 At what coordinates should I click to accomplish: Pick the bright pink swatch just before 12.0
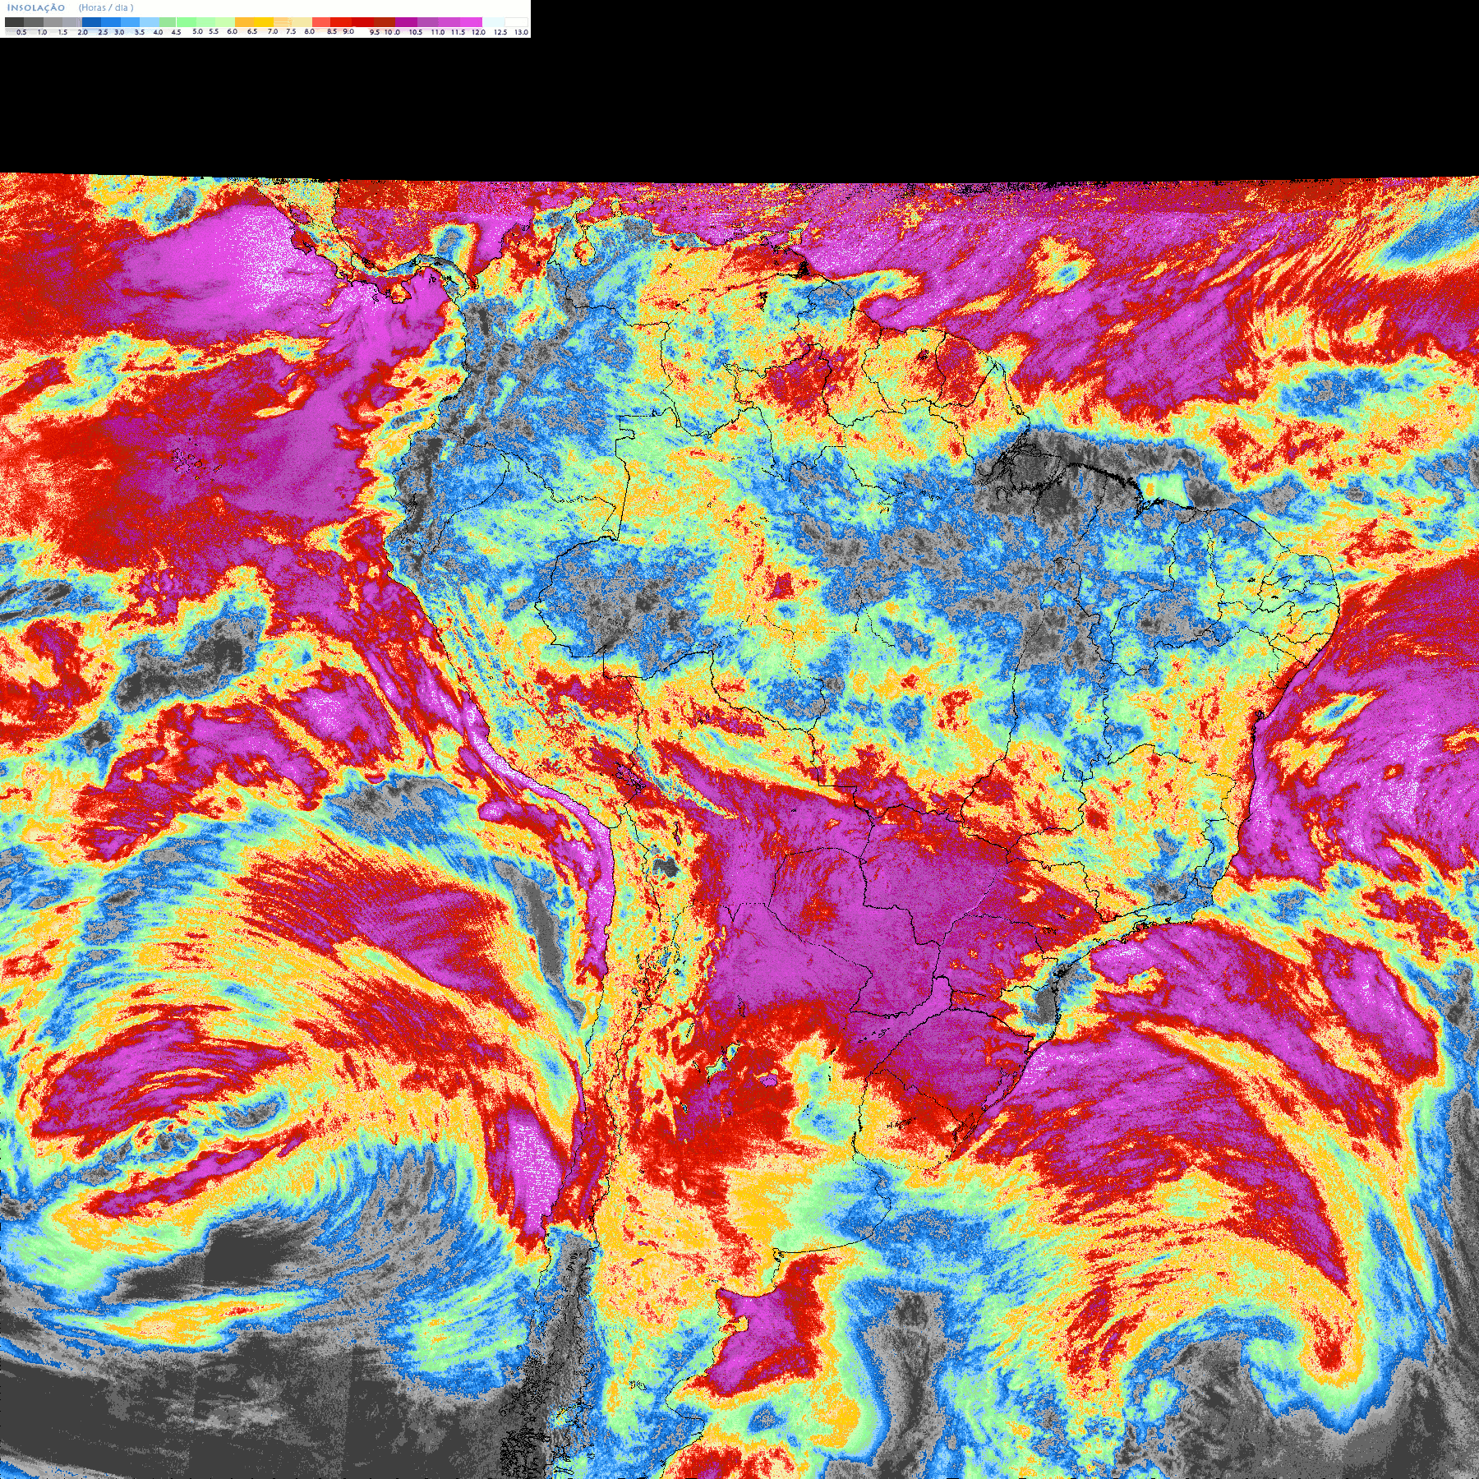[471, 22]
